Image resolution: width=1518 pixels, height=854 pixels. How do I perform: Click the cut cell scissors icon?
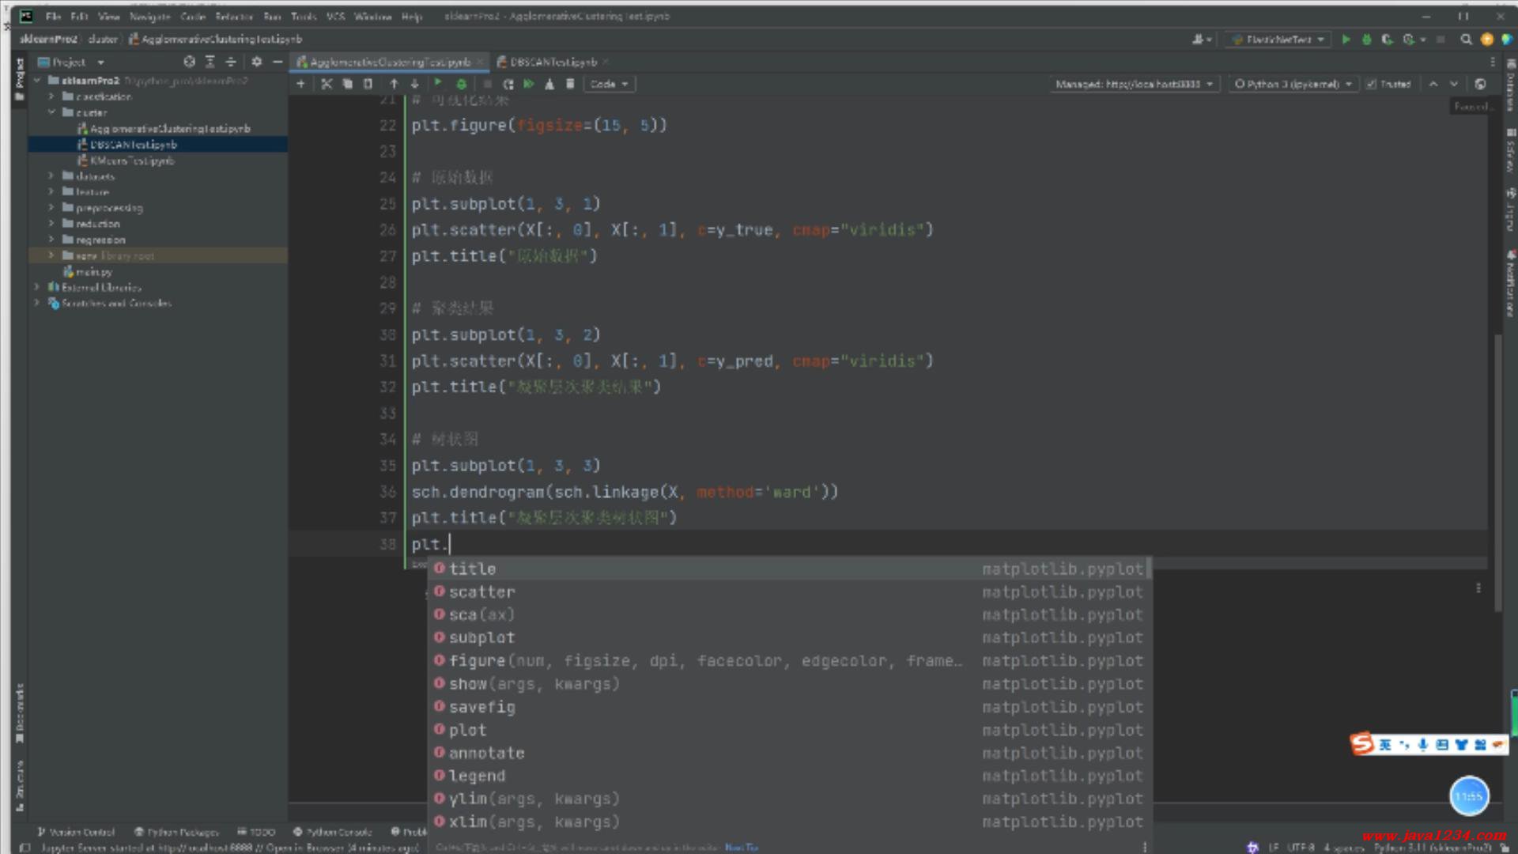click(x=327, y=84)
